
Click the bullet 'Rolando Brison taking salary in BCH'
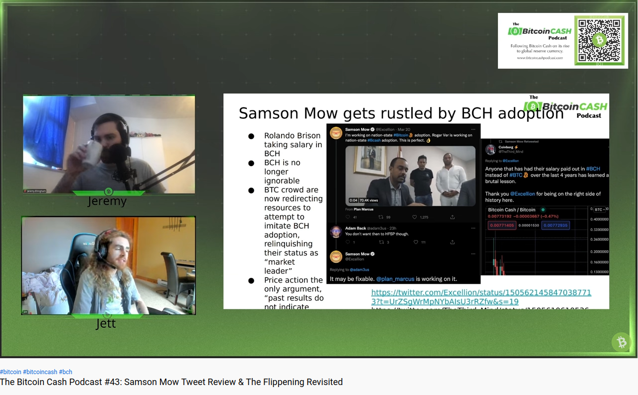(x=293, y=144)
